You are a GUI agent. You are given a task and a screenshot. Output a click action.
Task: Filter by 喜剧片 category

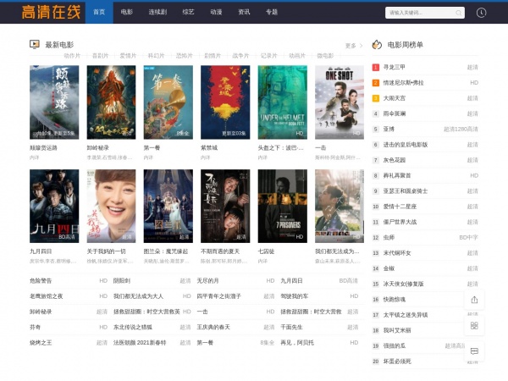(x=100, y=56)
